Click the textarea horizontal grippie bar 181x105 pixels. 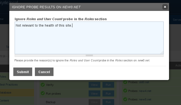(x=89, y=56)
